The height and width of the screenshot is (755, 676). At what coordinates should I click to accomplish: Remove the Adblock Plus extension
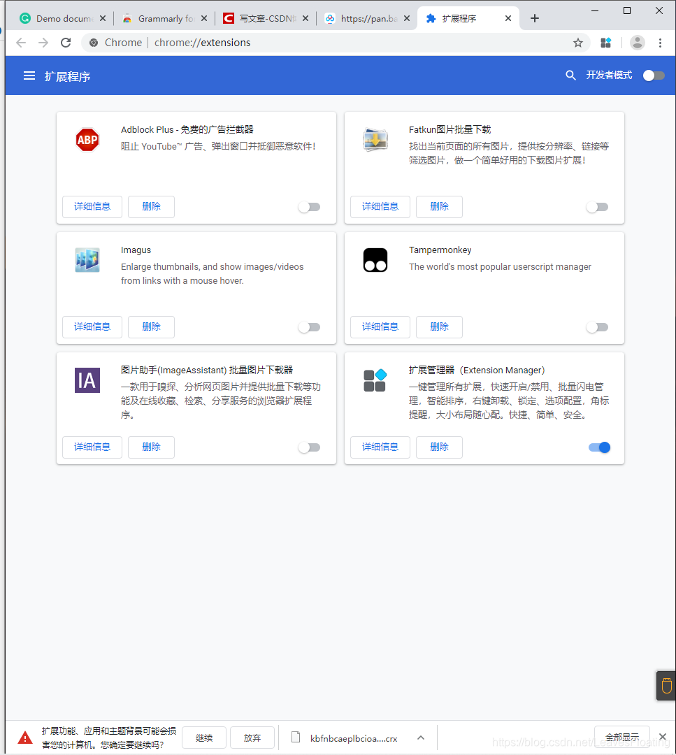point(151,206)
